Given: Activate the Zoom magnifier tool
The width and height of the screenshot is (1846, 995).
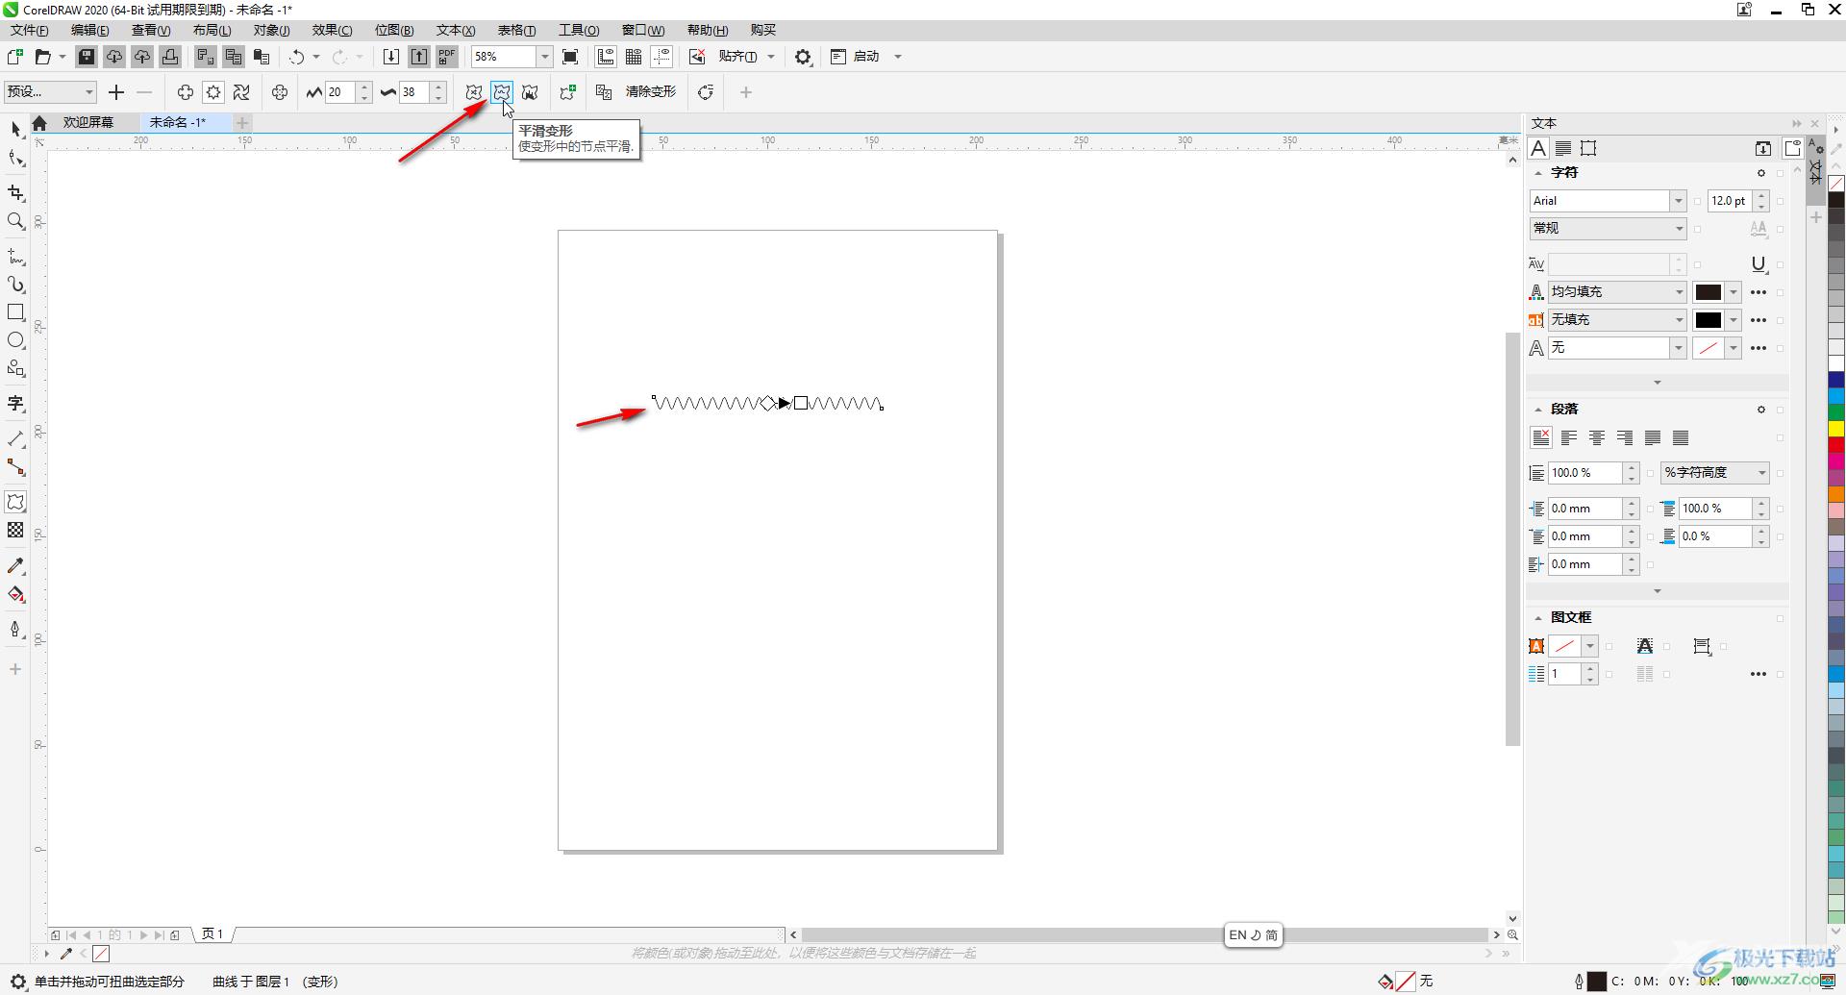Looking at the screenshot, I should click(x=15, y=221).
